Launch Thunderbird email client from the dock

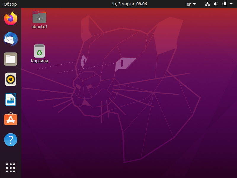point(10,39)
